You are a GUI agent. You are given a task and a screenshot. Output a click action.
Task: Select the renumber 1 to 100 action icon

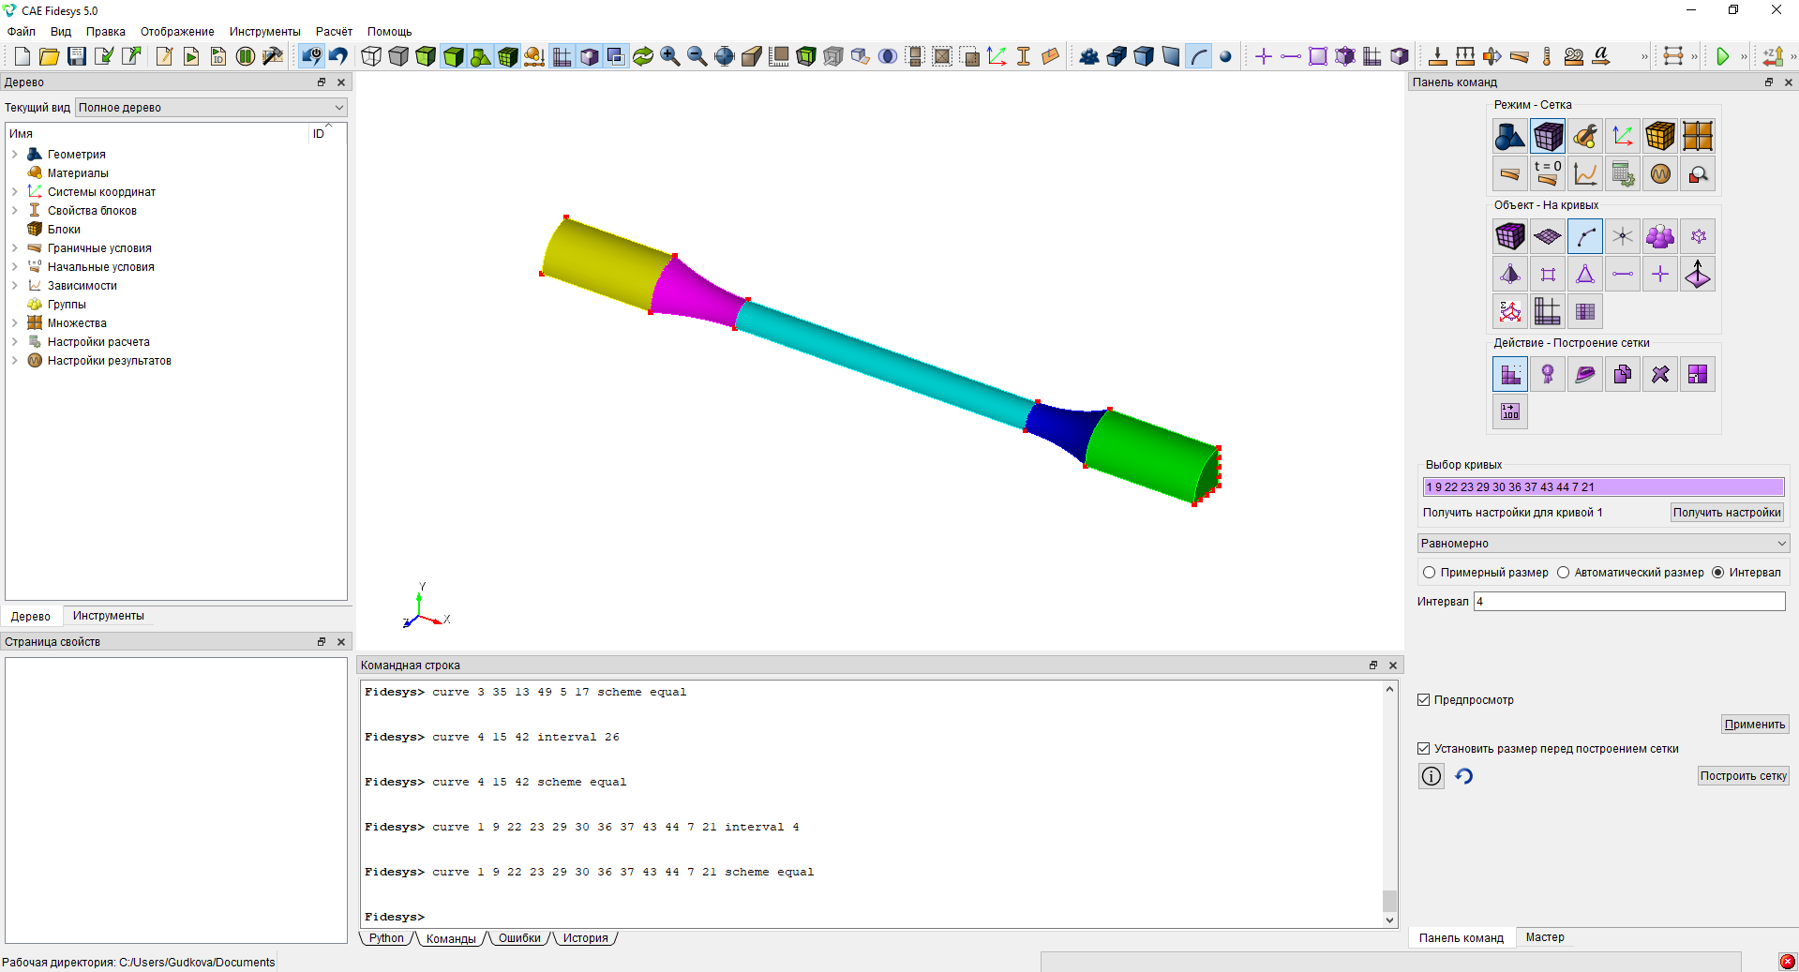(x=1510, y=412)
